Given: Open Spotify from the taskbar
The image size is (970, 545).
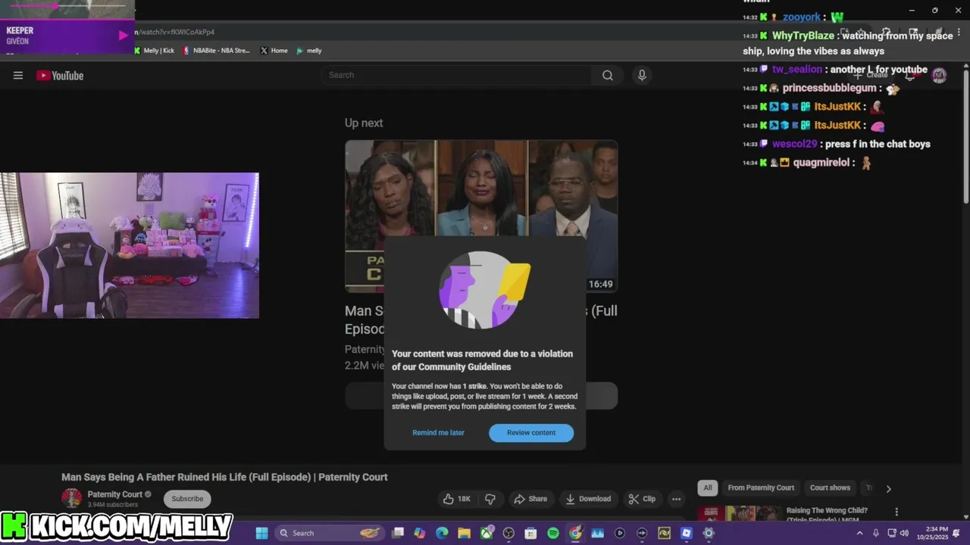Looking at the screenshot, I should 553,533.
